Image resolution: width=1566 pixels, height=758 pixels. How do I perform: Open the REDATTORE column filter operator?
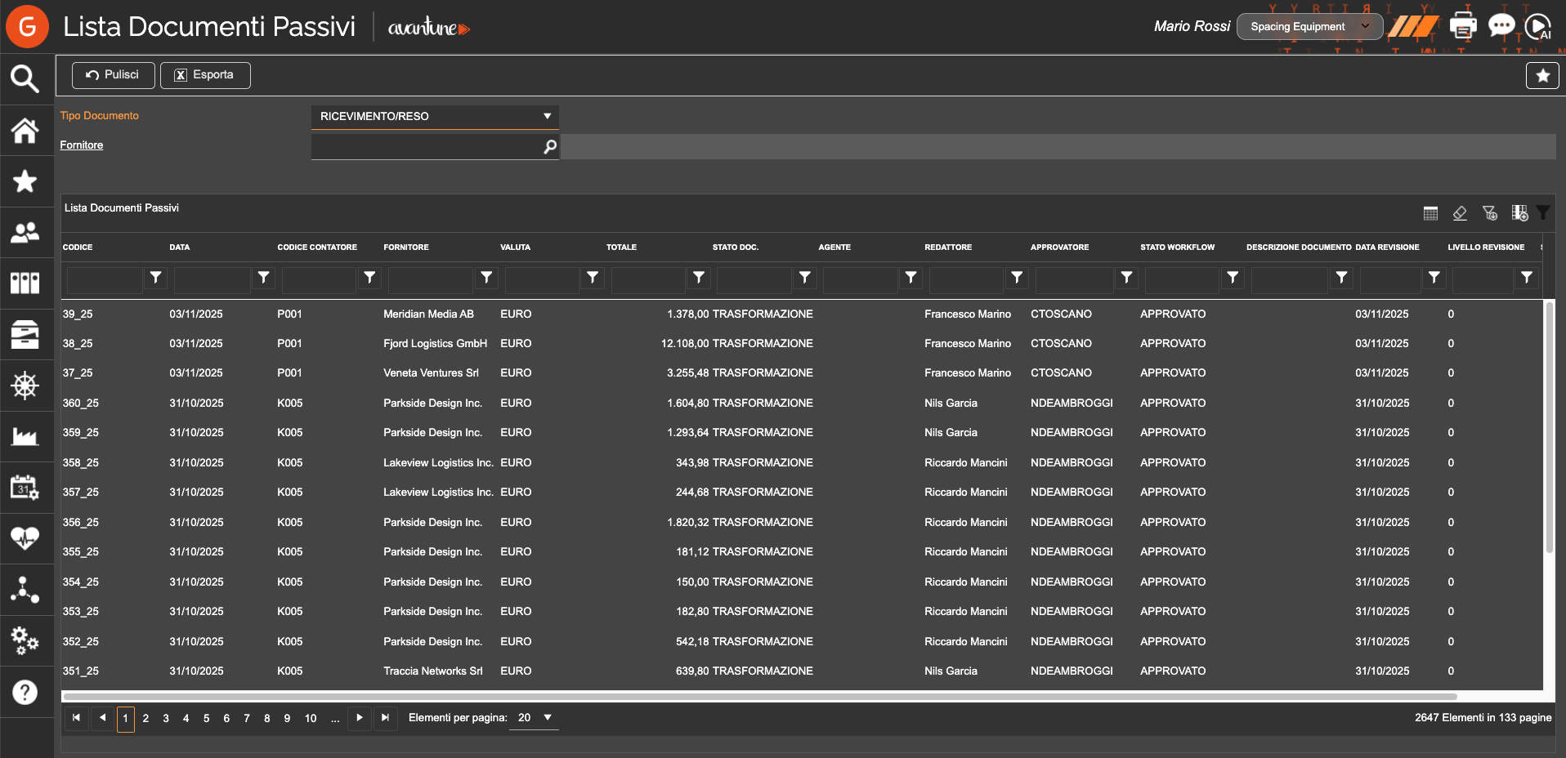pyautogui.click(x=1017, y=278)
